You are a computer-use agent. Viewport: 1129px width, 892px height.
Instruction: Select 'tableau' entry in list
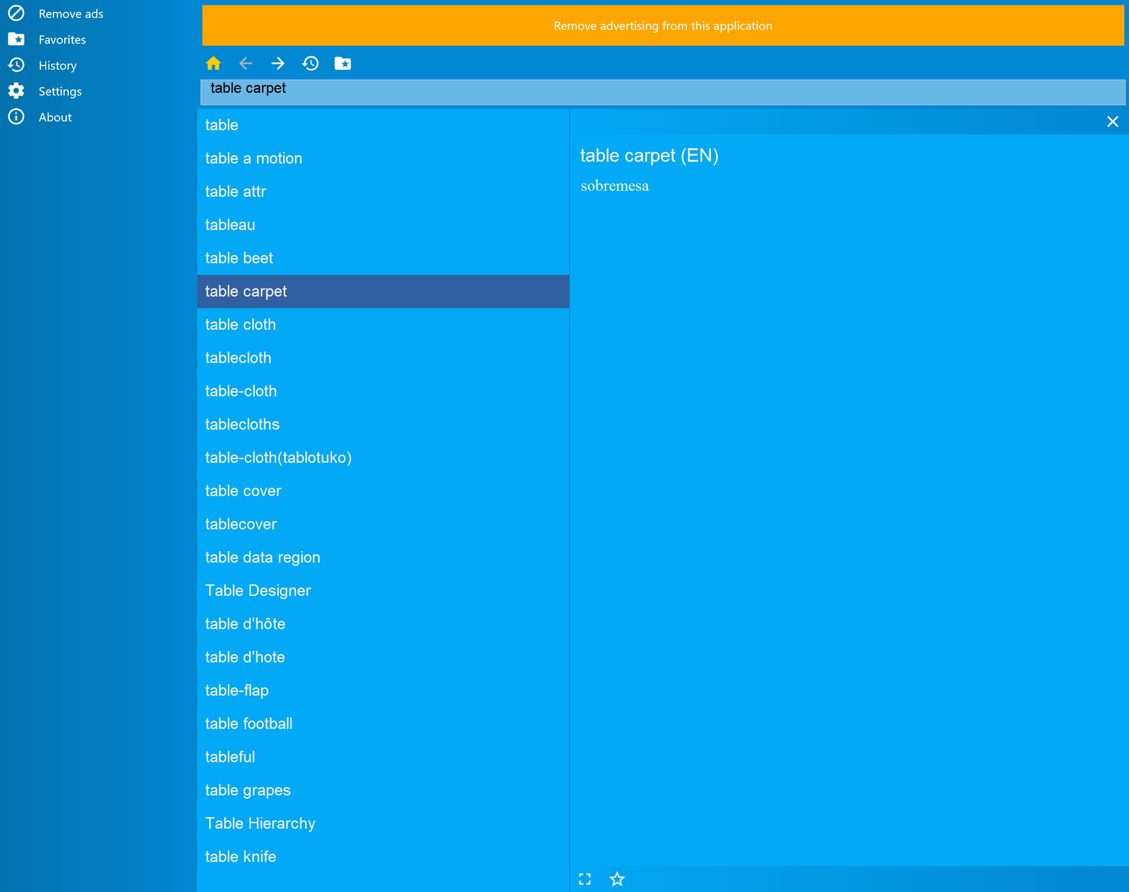click(x=230, y=225)
